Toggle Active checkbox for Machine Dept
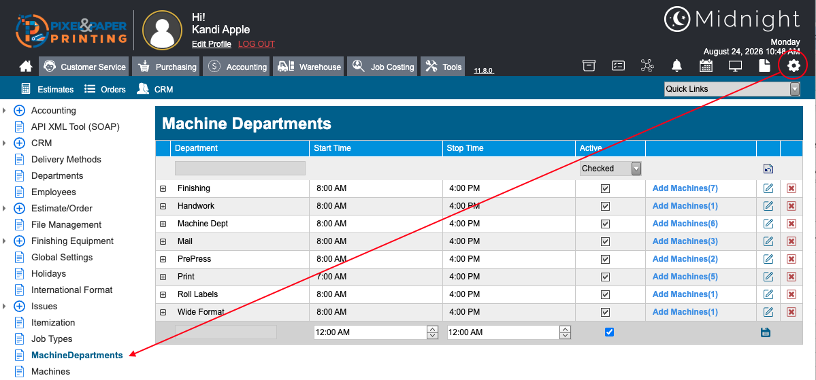This screenshot has height=380, width=816. (x=605, y=224)
